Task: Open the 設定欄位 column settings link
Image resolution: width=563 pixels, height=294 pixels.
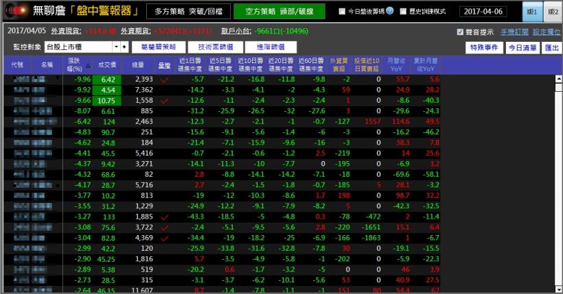Action: (x=547, y=32)
